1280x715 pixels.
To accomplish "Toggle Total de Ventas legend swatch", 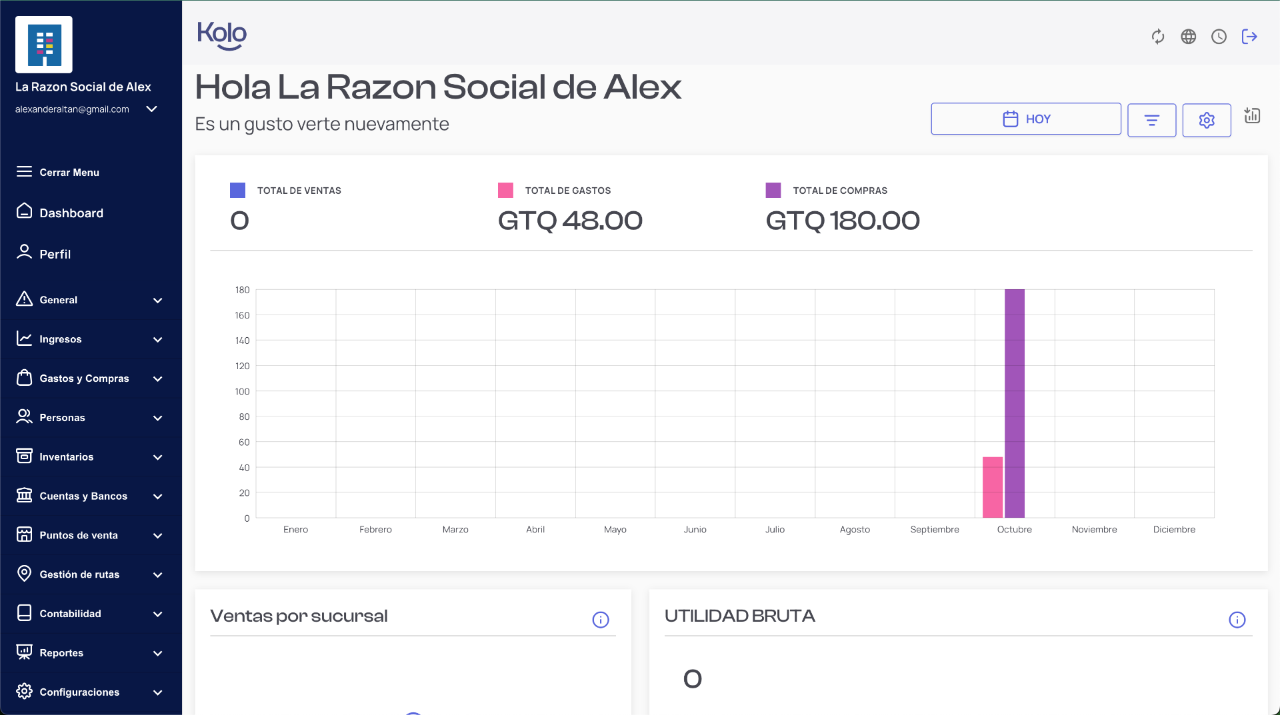I will [x=237, y=191].
